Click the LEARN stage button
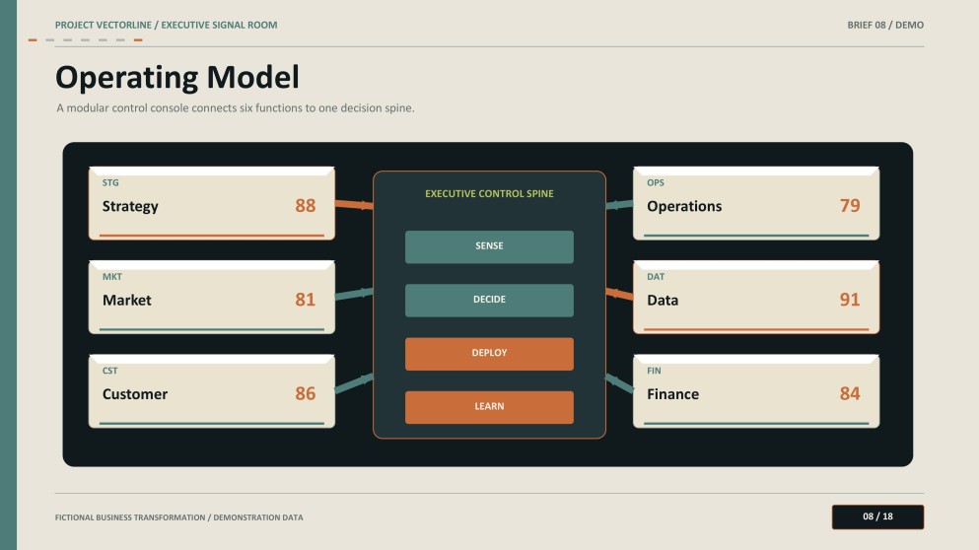The image size is (979, 550). (489, 407)
